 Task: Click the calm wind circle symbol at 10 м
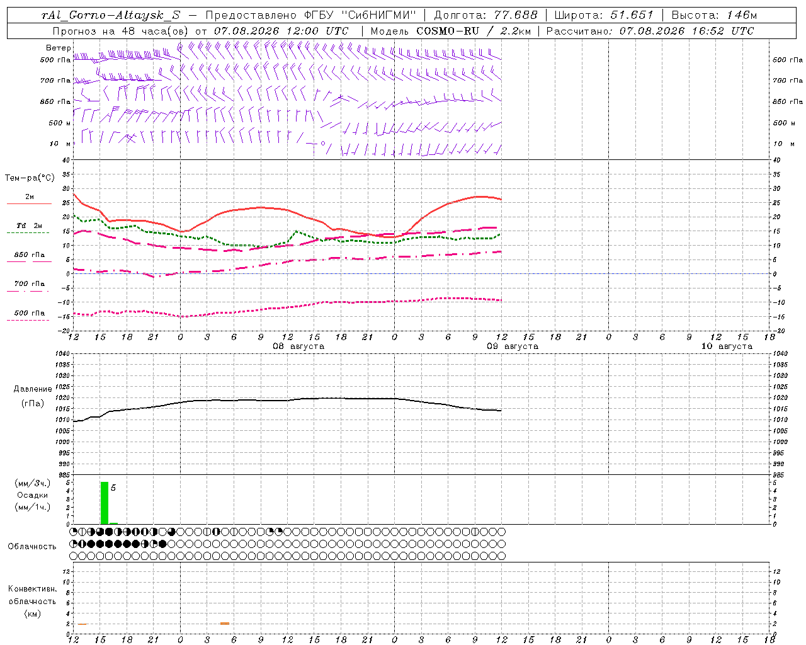click(323, 144)
